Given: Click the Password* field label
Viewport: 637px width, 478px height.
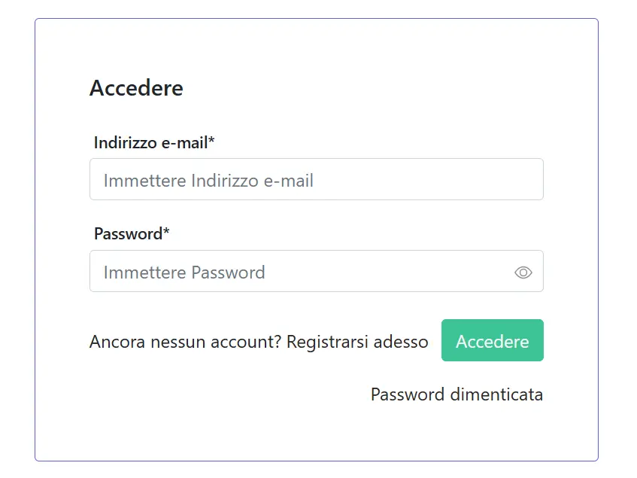Looking at the screenshot, I should (x=132, y=233).
